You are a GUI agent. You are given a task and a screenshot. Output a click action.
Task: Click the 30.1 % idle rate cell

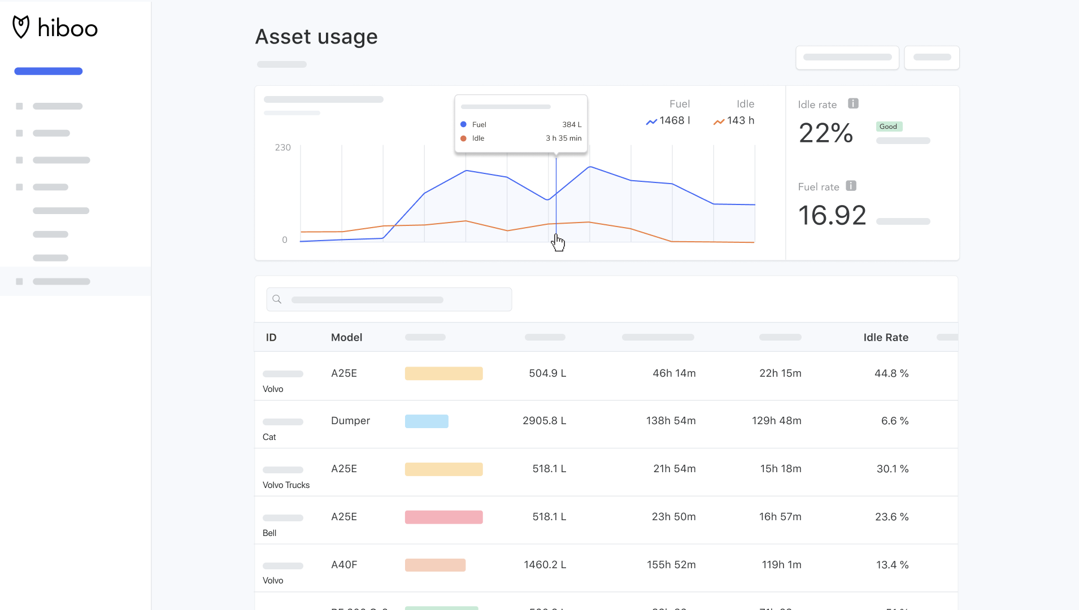click(893, 469)
